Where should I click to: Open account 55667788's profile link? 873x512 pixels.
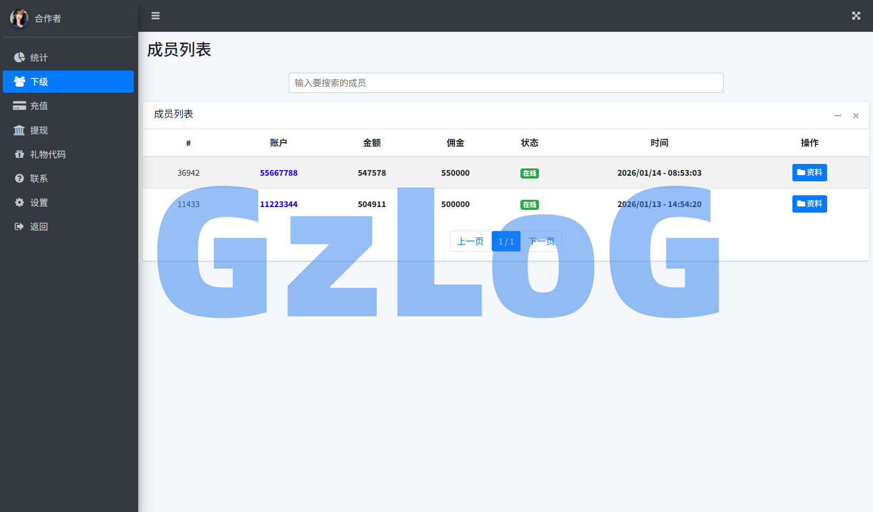point(279,172)
